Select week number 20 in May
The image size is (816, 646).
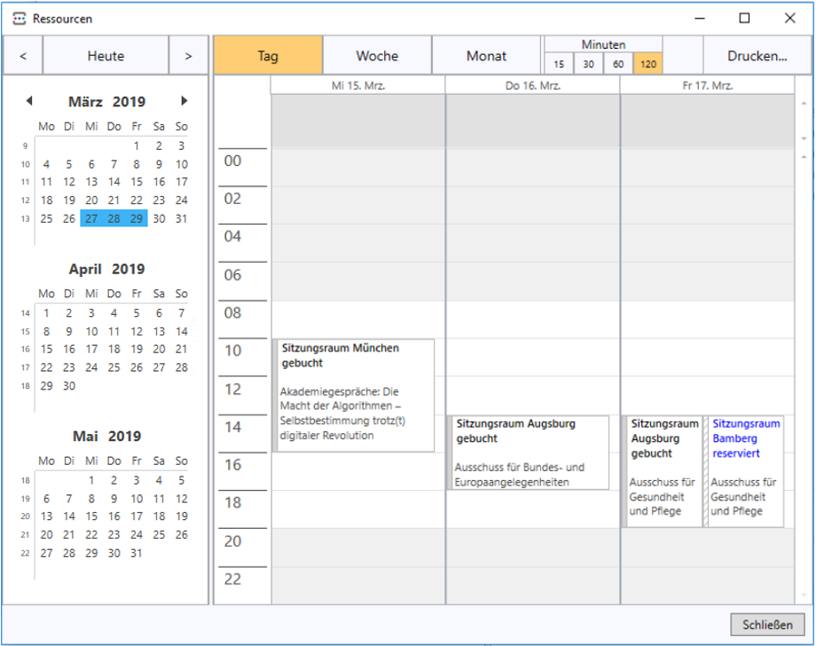coord(25,516)
